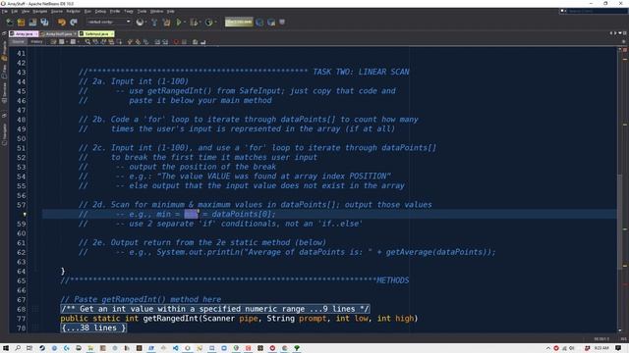This screenshot has width=629, height=353.
Task: Click the globe browser toolbar icon
Action: [x=140, y=23]
